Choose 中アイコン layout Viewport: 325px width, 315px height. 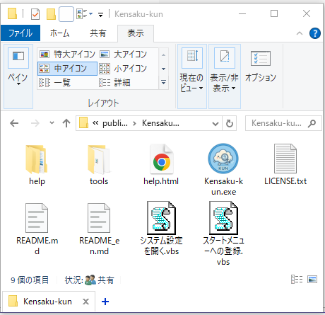click(x=67, y=69)
